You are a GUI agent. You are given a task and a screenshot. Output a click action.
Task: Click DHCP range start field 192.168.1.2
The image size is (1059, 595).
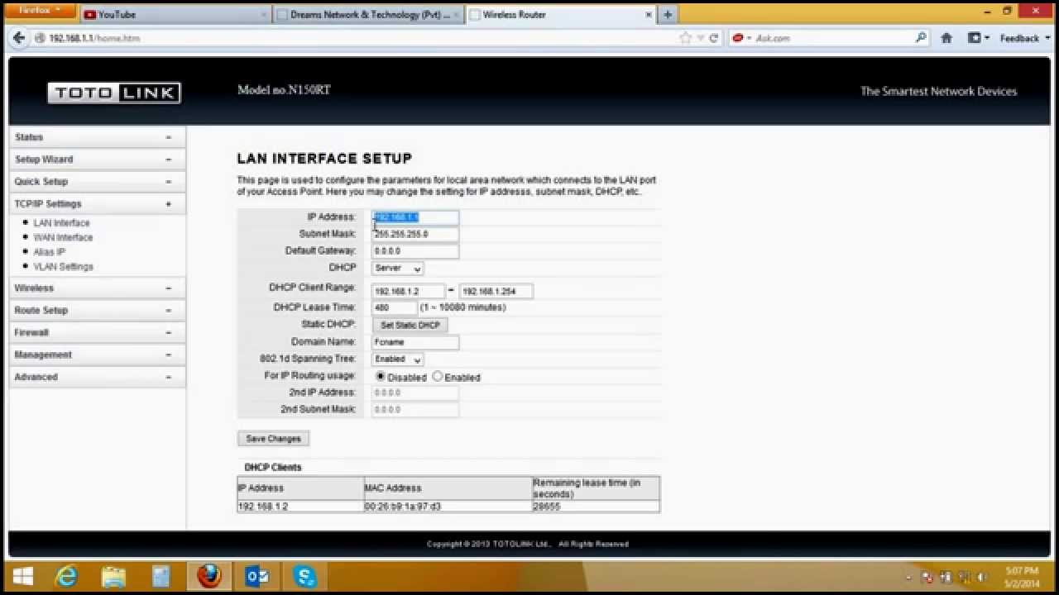coord(408,292)
